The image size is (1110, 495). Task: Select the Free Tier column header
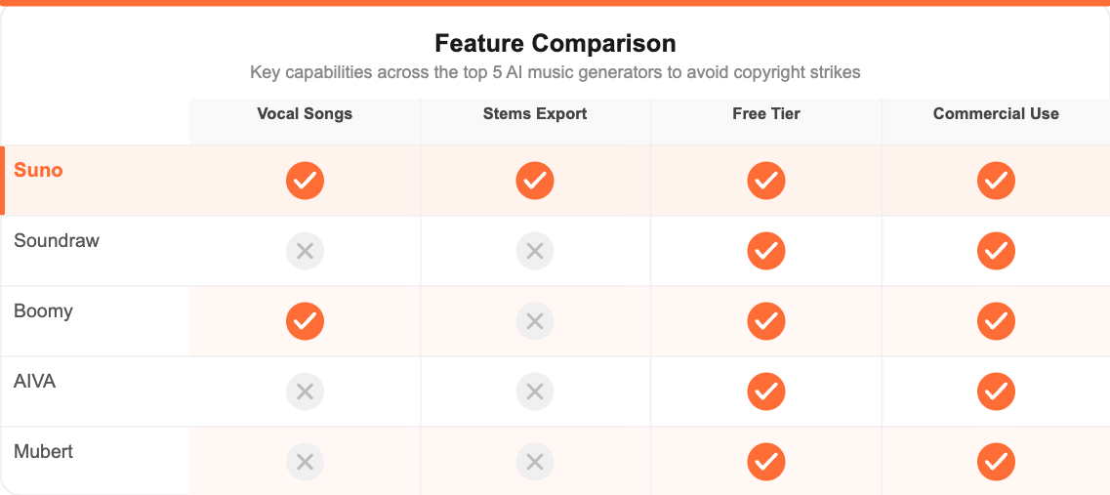[x=766, y=114]
